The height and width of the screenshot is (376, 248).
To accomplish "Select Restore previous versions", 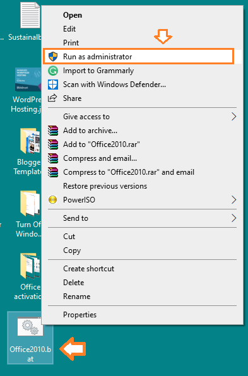I will pyautogui.click(x=105, y=186).
